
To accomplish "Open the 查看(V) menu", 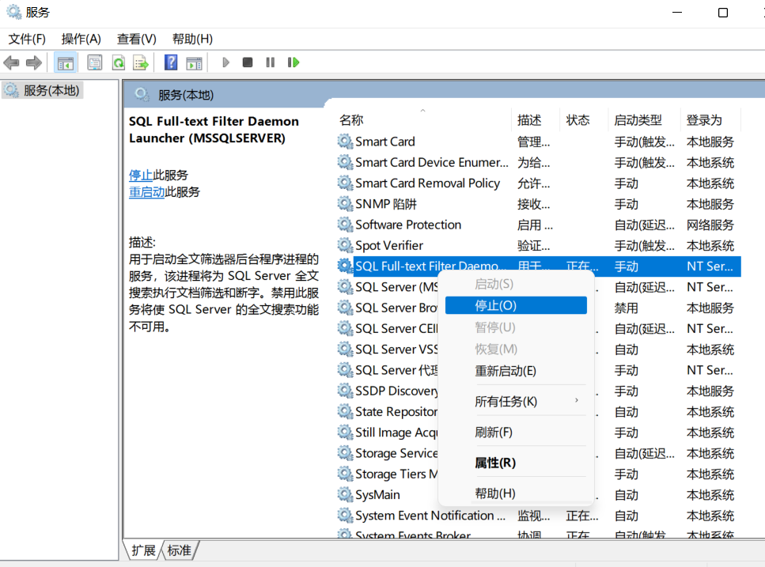I will (137, 39).
